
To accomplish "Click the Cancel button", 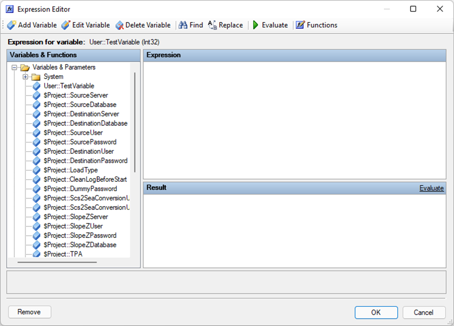I will point(424,312).
